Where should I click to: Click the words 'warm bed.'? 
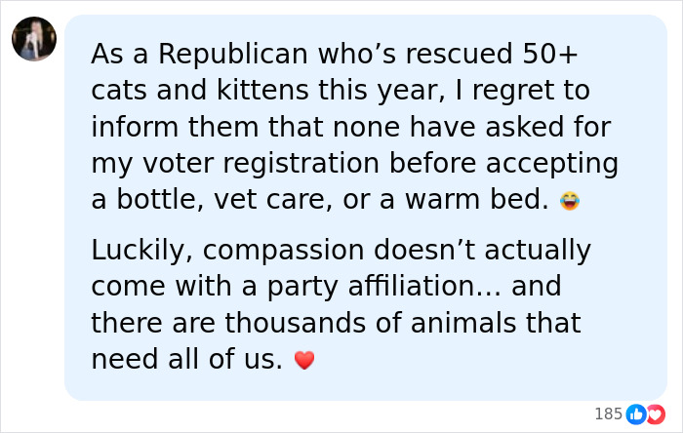click(477, 199)
